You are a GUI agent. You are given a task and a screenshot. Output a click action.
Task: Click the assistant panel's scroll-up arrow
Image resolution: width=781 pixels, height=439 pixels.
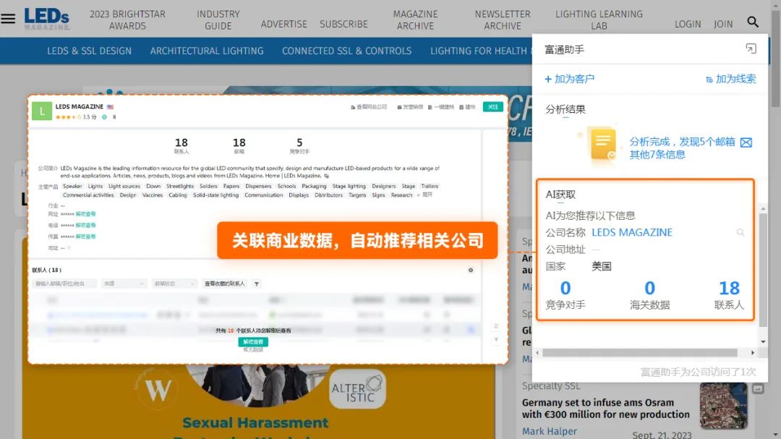click(x=763, y=209)
